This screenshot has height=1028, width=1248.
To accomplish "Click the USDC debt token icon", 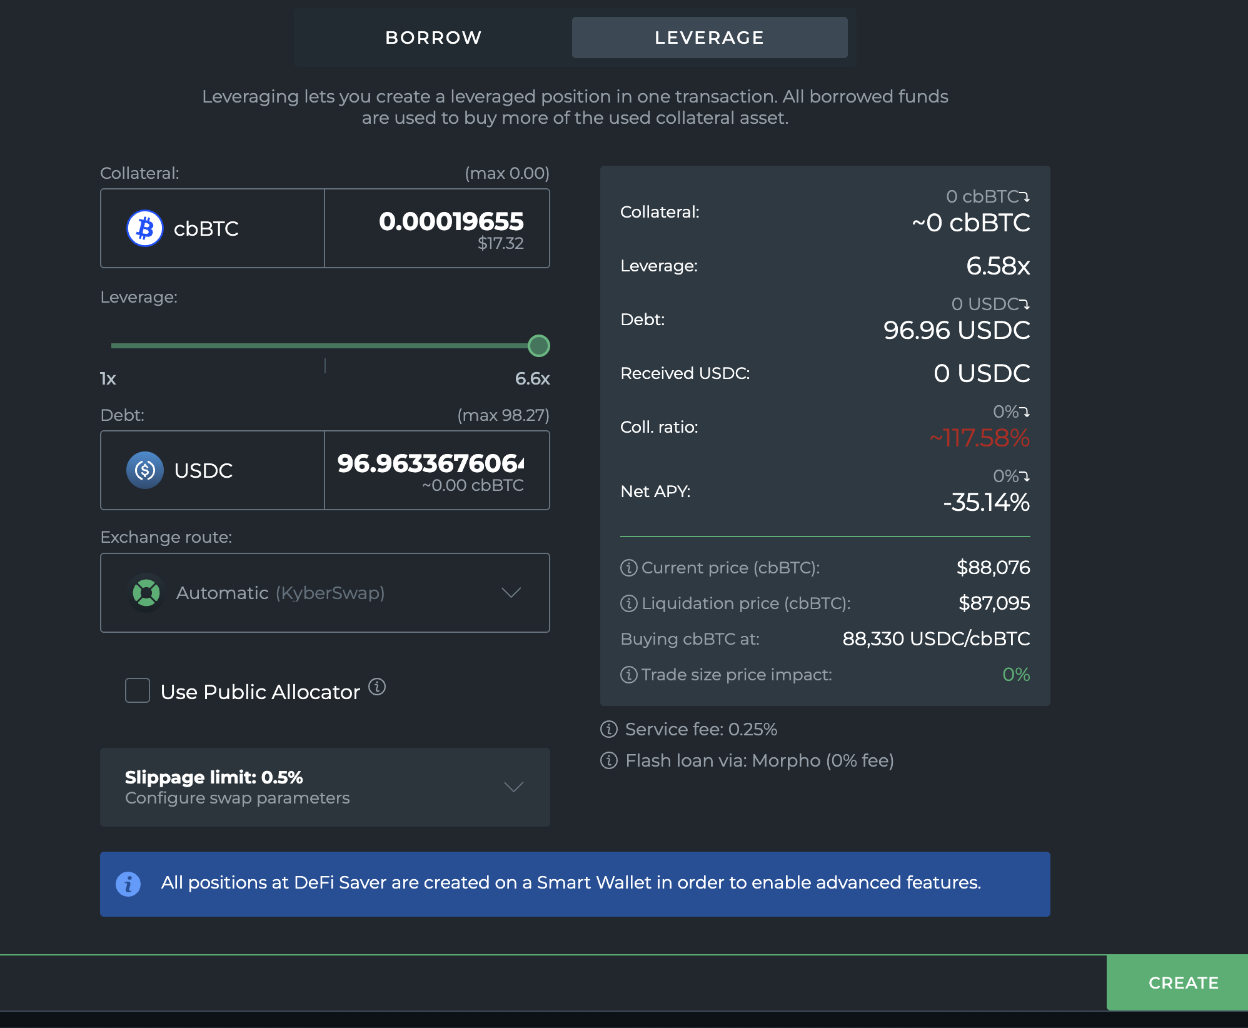I will click(x=145, y=470).
